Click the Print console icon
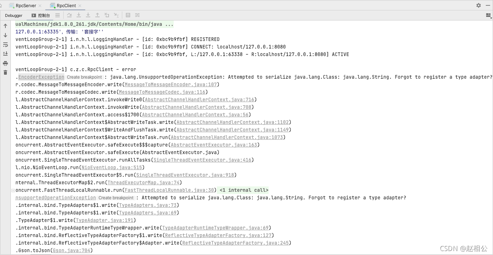Image resolution: width=493 pixels, height=255 pixels. [5, 63]
